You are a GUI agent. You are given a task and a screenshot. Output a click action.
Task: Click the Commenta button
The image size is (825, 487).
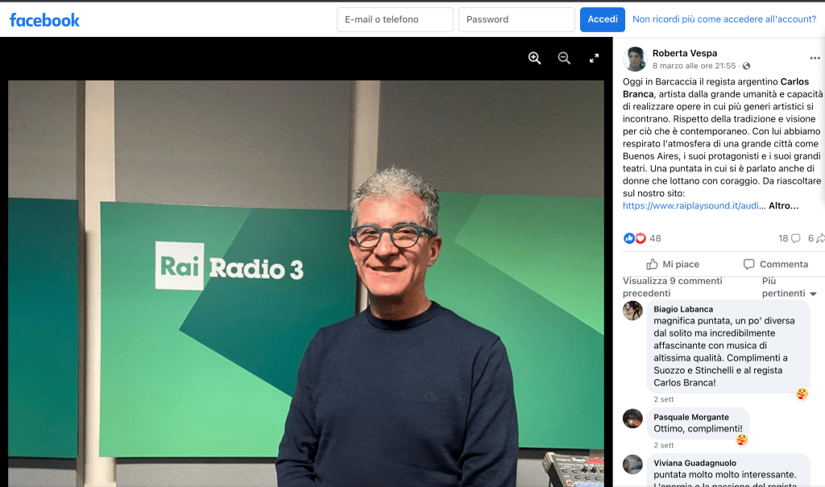click(x=775, y=264)
